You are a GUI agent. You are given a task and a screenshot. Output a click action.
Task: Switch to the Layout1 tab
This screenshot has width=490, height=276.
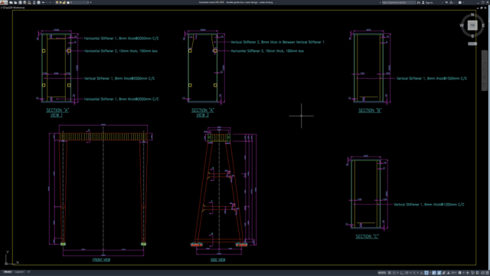pos(19,272)
